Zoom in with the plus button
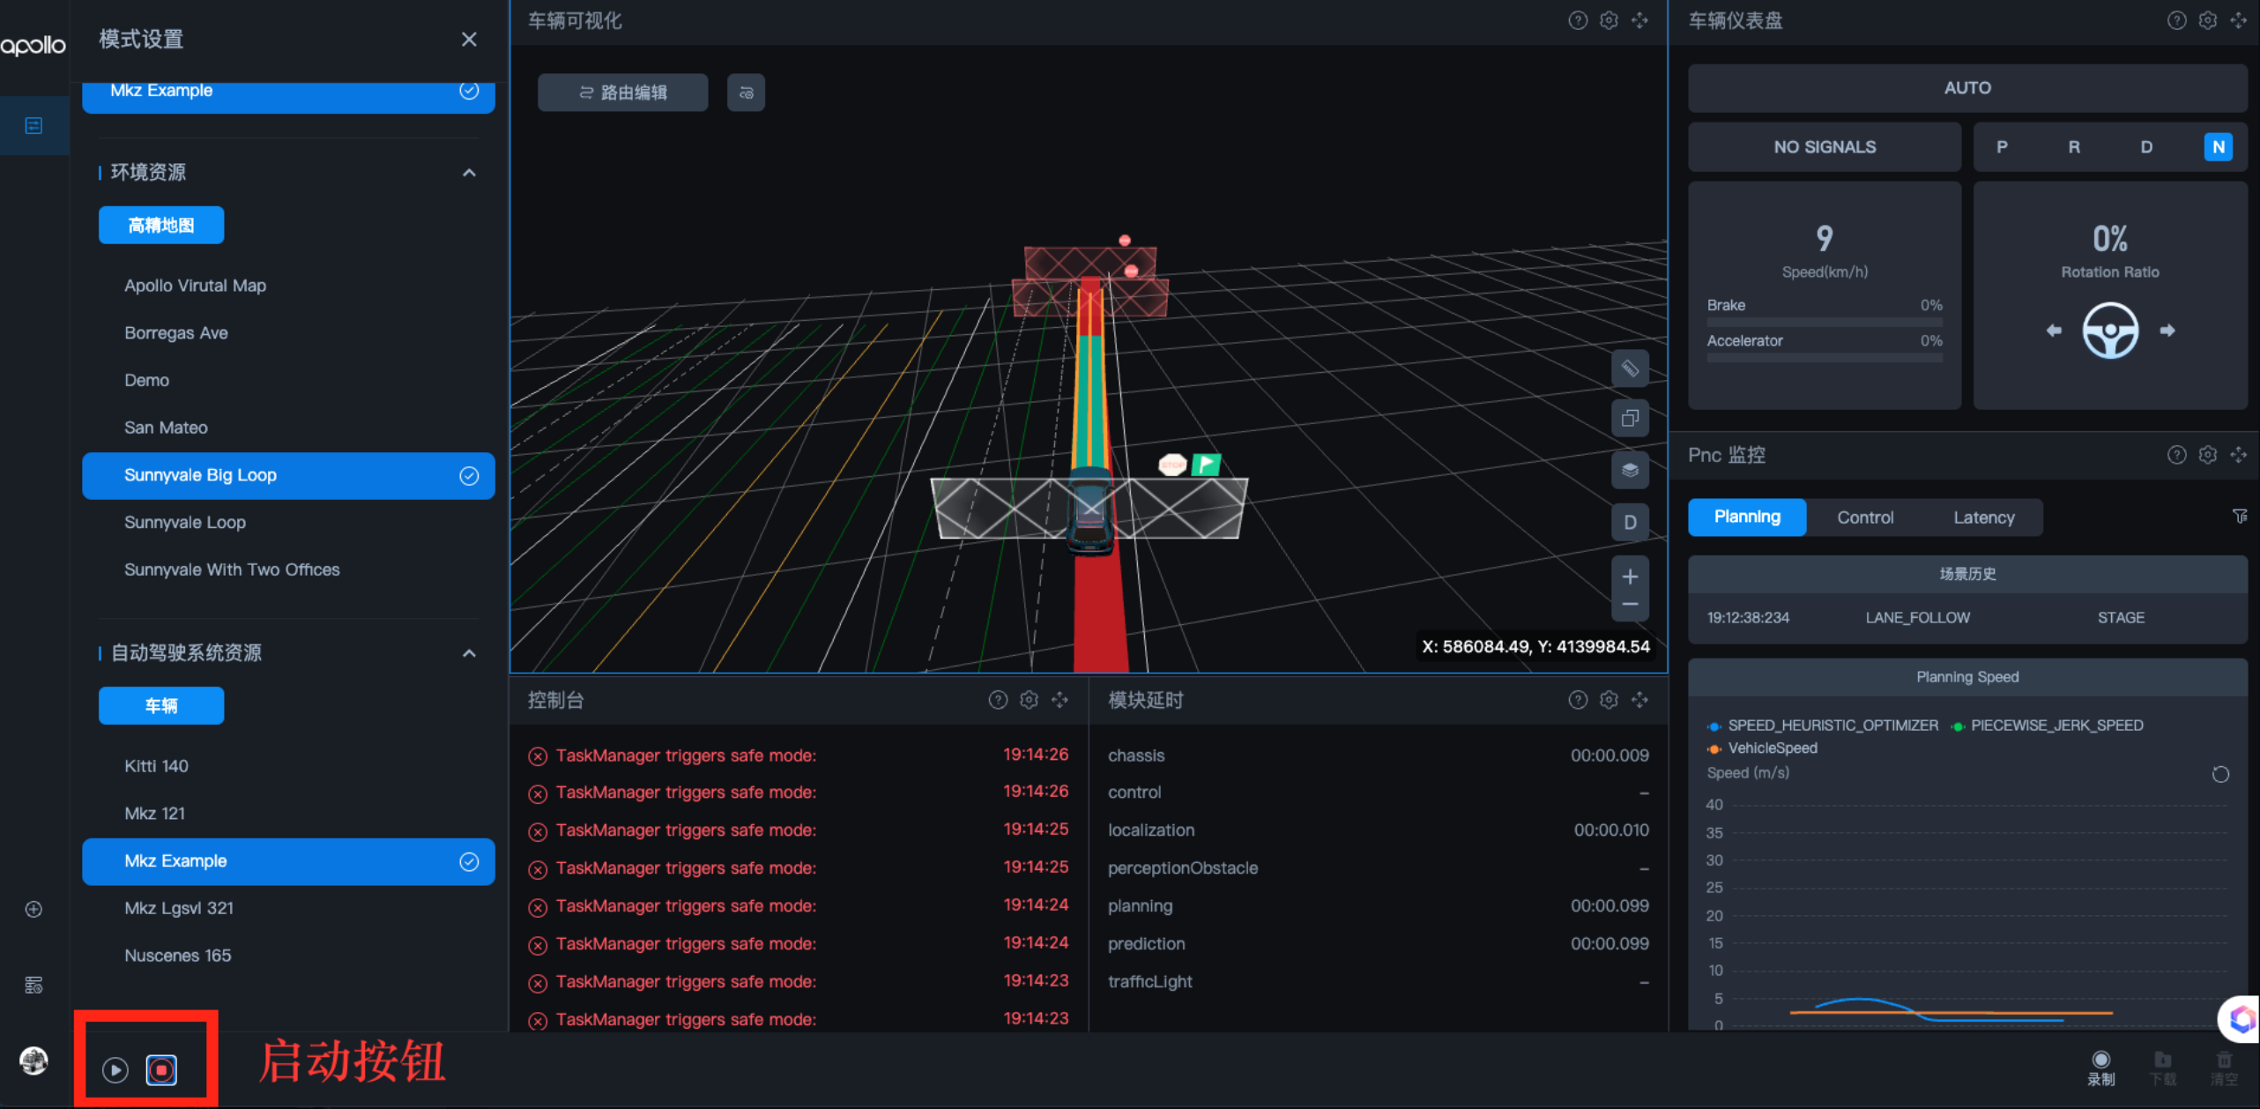Image resolution: width=2260 pixels, height=1109 pixels. click(1630, 577)
